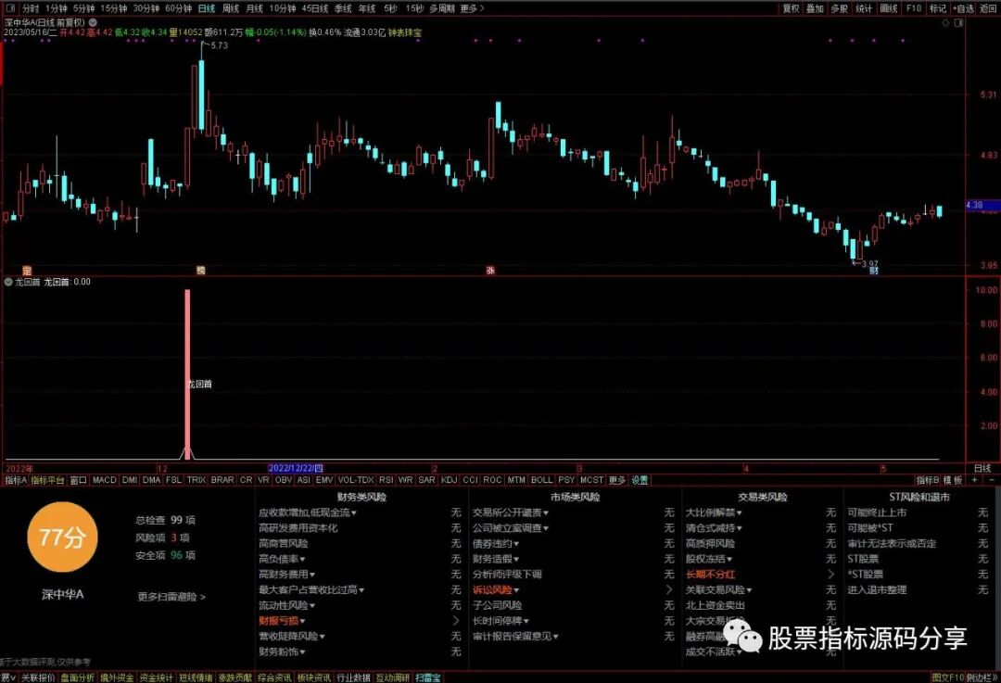Click the 模板 template button
The width and height of the screenshot is (1001, 683).
click(x=953, y=480)
